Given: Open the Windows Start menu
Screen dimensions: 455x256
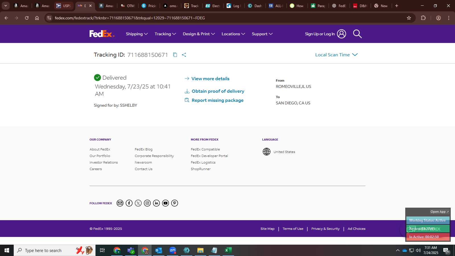Looking at the screenshot, I should [7, 250].
